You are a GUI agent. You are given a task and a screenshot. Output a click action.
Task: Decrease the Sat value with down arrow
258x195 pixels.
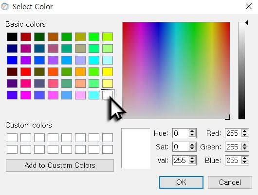[x=192, y=148]
